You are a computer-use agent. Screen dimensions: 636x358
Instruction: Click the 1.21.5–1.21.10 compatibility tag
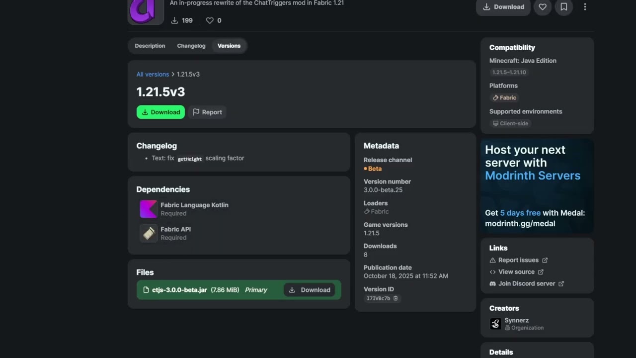[x=509, y=72]
